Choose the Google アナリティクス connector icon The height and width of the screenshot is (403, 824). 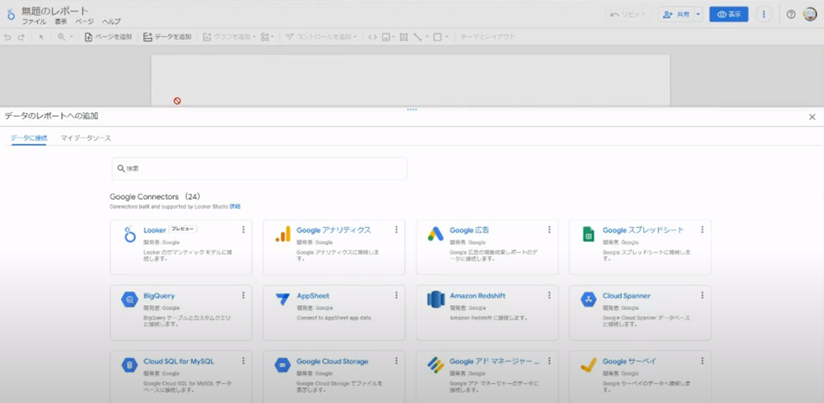click(283, 235)
